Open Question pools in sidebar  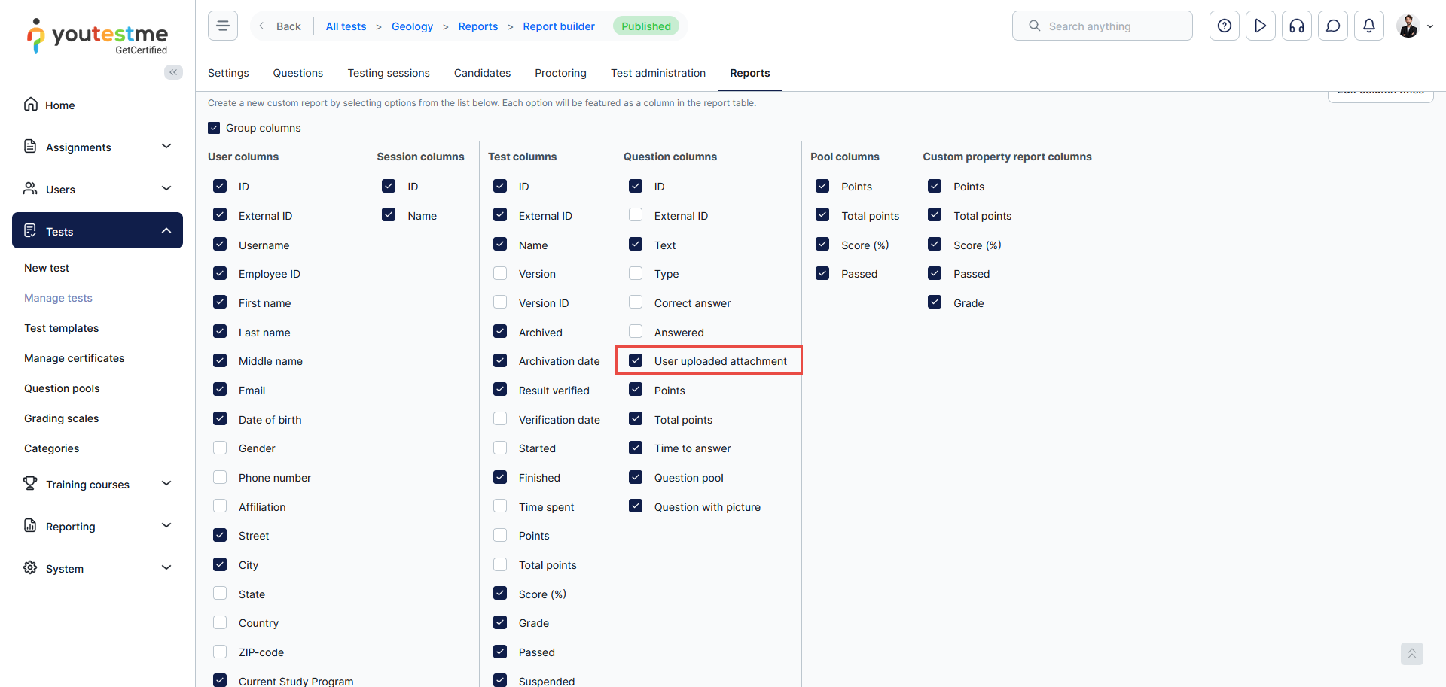[x=62, y=388]
